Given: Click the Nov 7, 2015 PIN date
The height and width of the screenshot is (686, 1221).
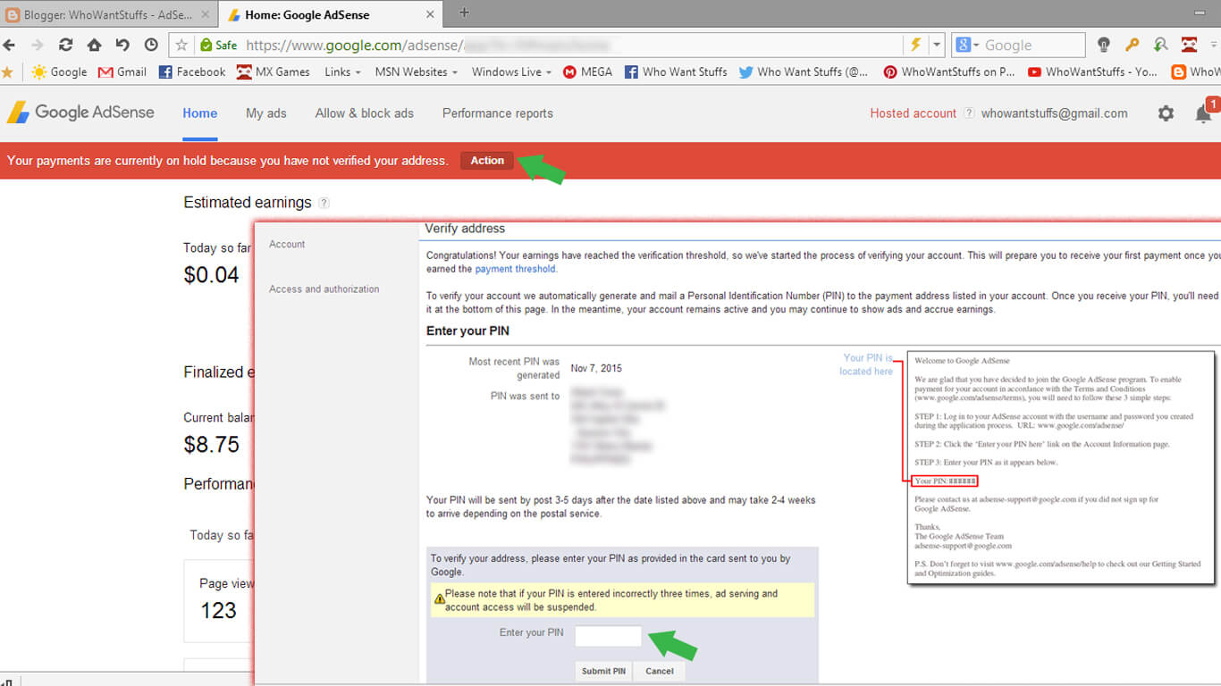Looking at the screenshot, I should [x=596, y=368].
